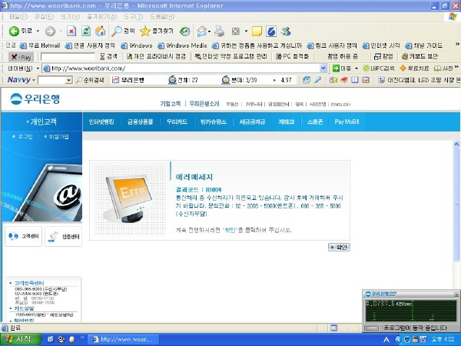This screenshot has width=461, height=346.
Task: Click the Stop loading icon
Action: pyautogui.click(x=71, y=31)
